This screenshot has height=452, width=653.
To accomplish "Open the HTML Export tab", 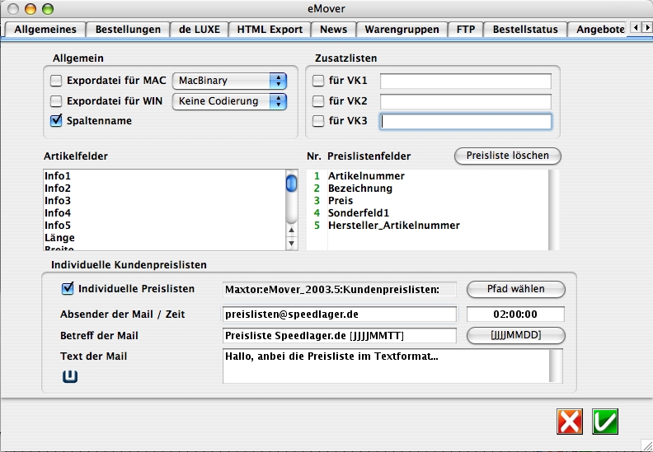I will click(270, 29).
